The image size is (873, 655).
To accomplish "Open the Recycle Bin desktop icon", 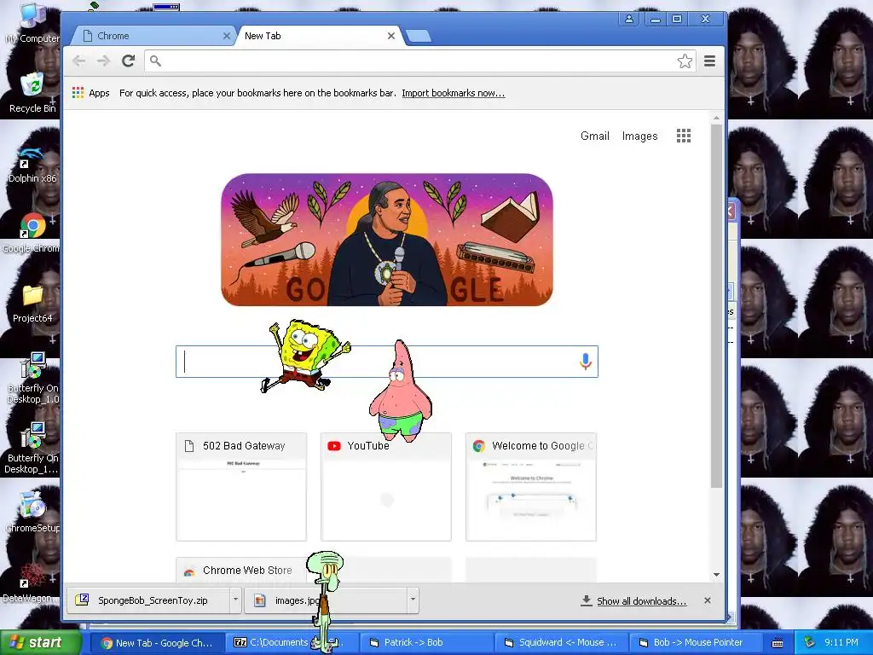I will pos(32,92).
